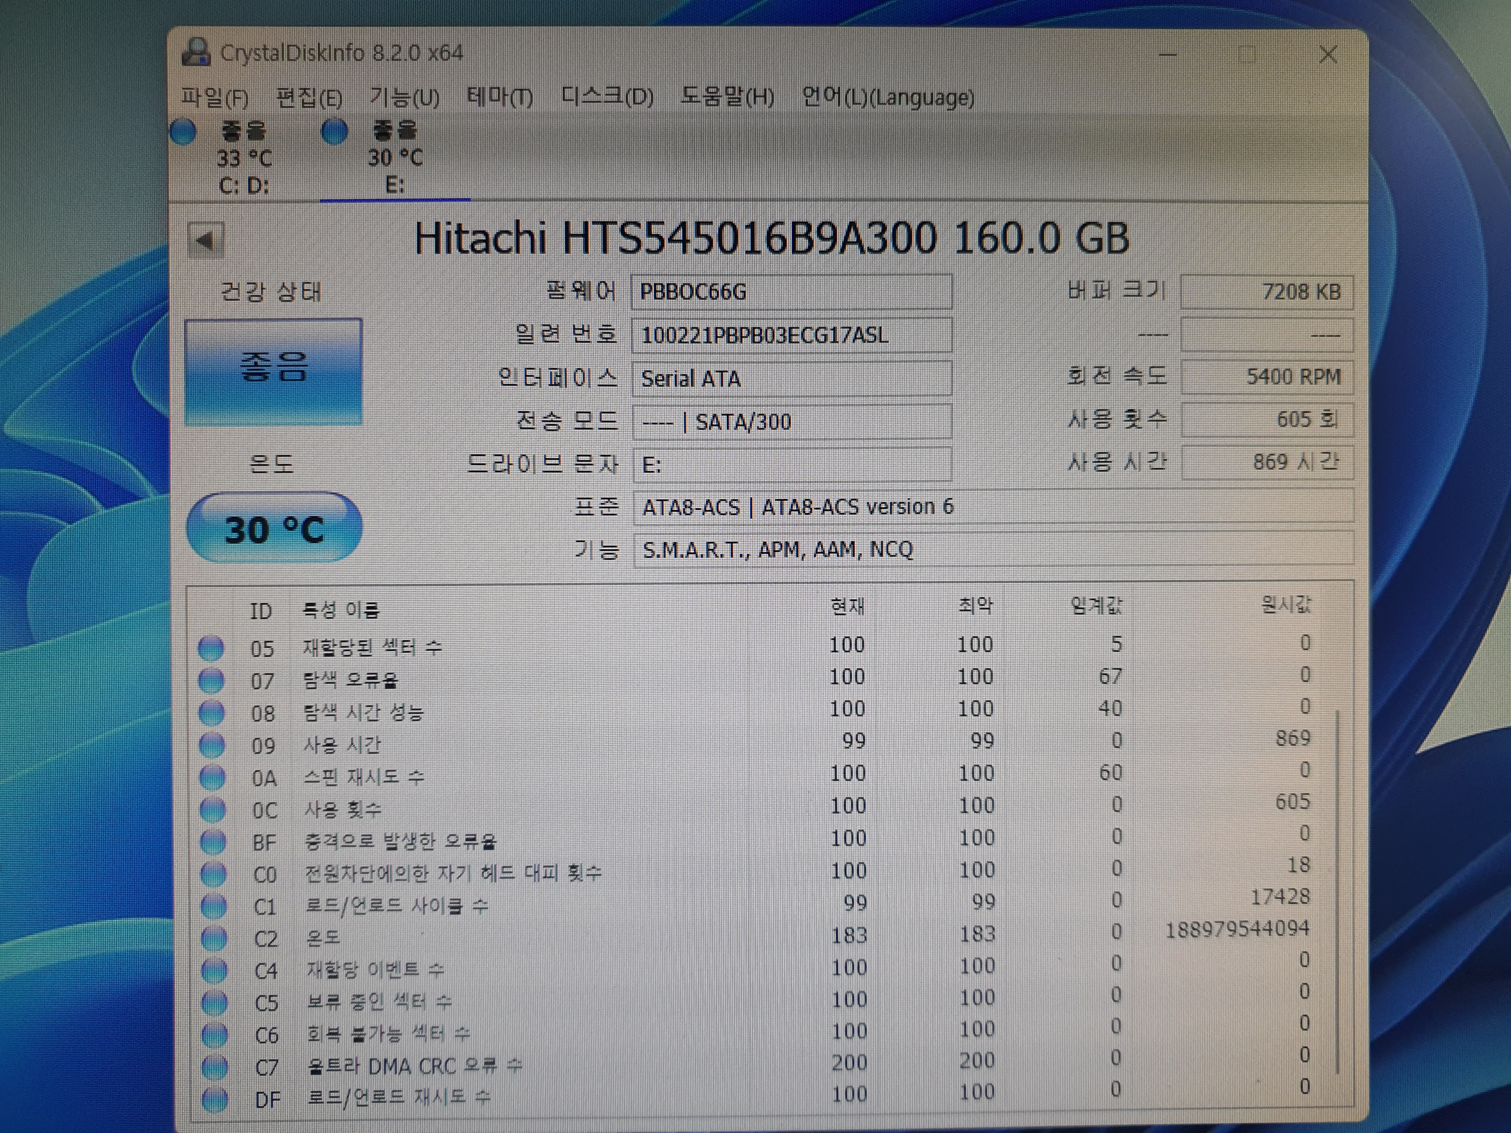Click the buffer size value 7208 KB
The height and width of the screenshot is (1133, 1511).
1267,291
